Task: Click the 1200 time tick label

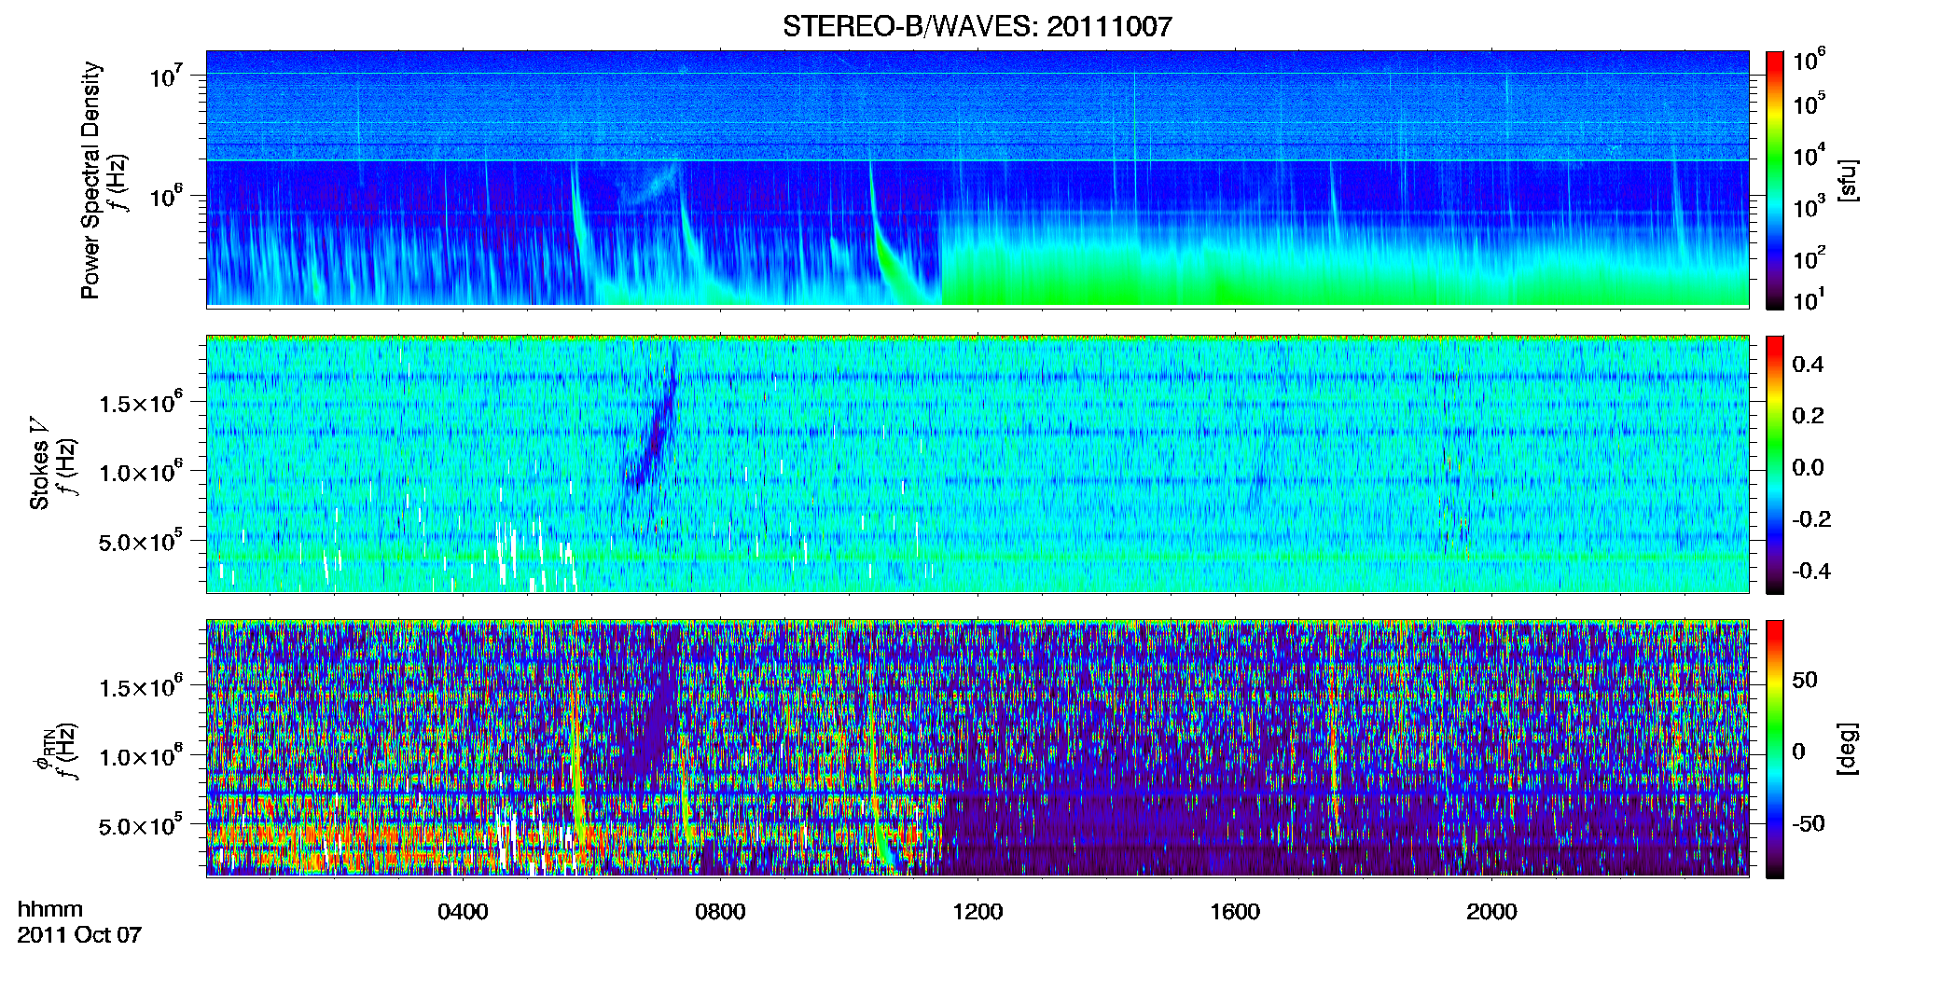Action: point(977,912)
